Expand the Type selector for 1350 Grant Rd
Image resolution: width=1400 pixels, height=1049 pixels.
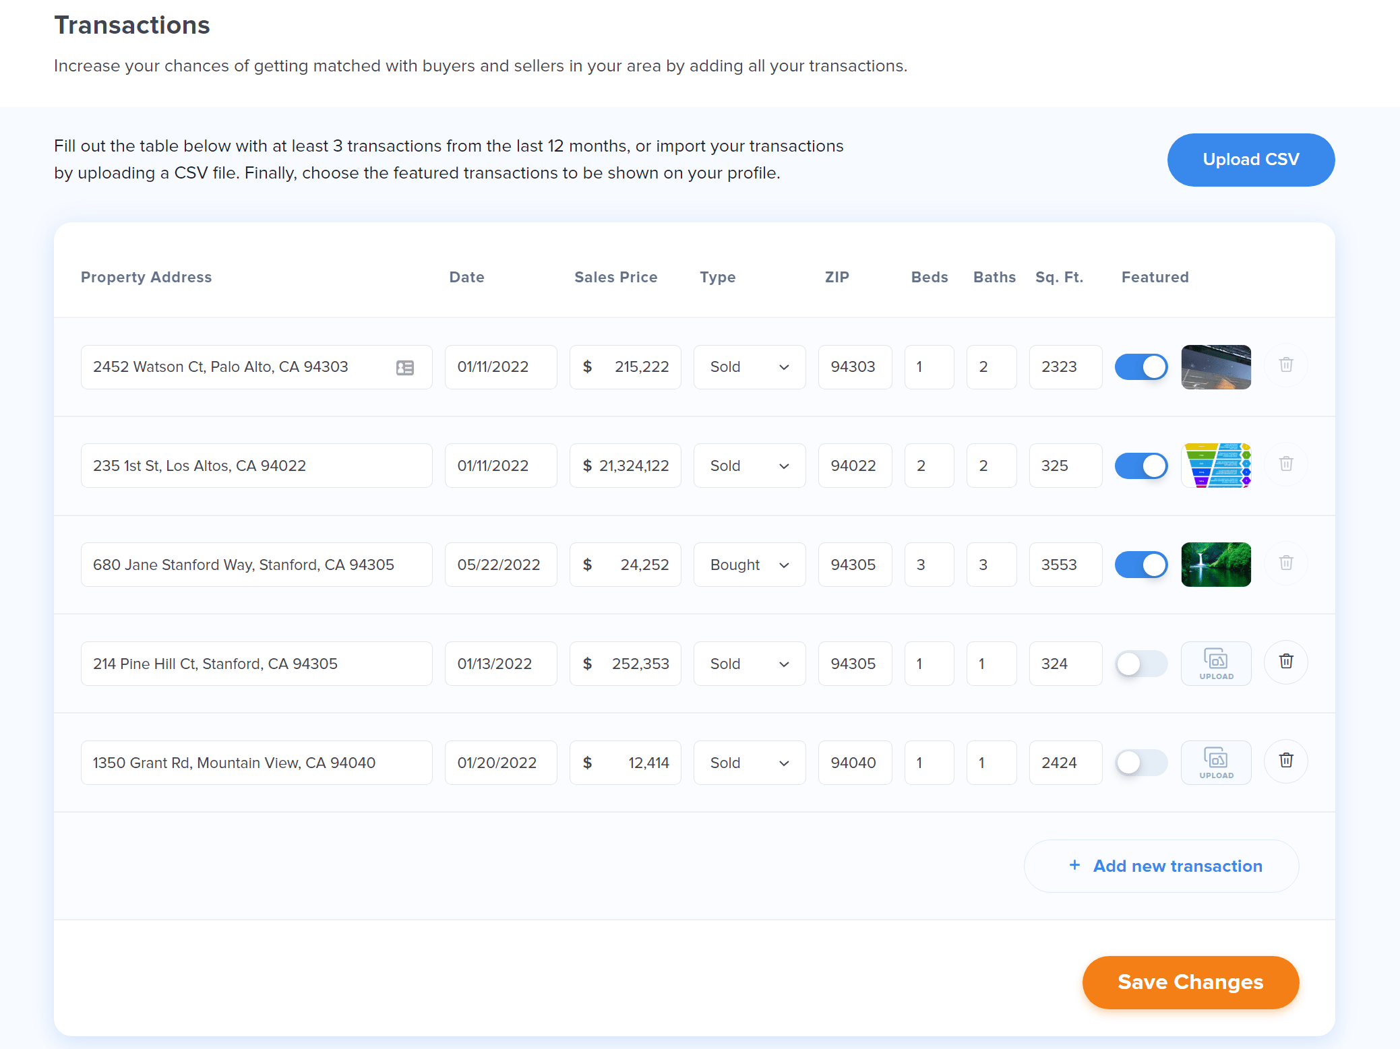point(749,762)
